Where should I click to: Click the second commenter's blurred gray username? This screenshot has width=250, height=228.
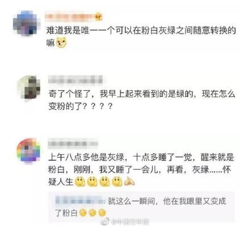pyautogui.click(x=76, y=79)
